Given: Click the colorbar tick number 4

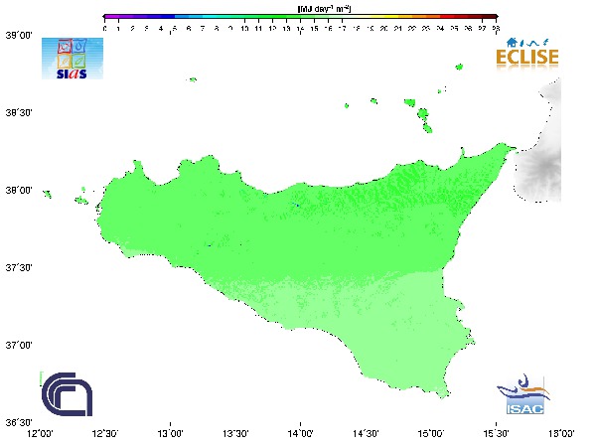Looking at the screenshot, I should (x=161, y=29).
